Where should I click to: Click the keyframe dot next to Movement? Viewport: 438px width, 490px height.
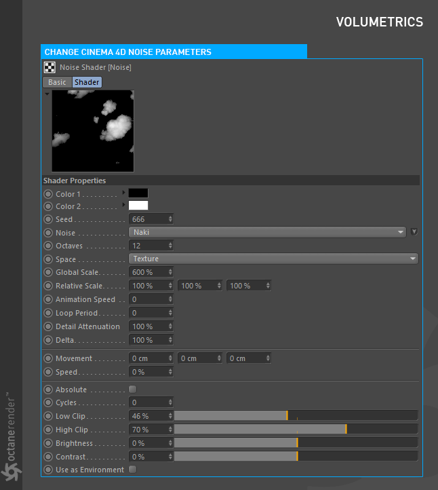tap(48, 358)
